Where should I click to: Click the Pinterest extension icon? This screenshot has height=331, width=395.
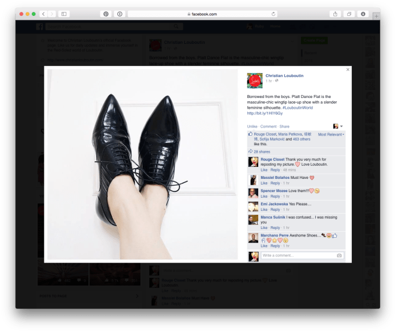point(105,14)
